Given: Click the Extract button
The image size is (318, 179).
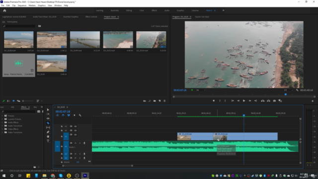Looking at the screenshot, I should coord(268,100).
